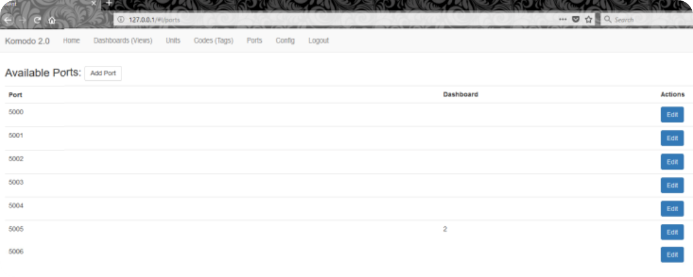
Task: Edit port 5005 assigned to dashboard 2
Action: click(x=672, y=232)
